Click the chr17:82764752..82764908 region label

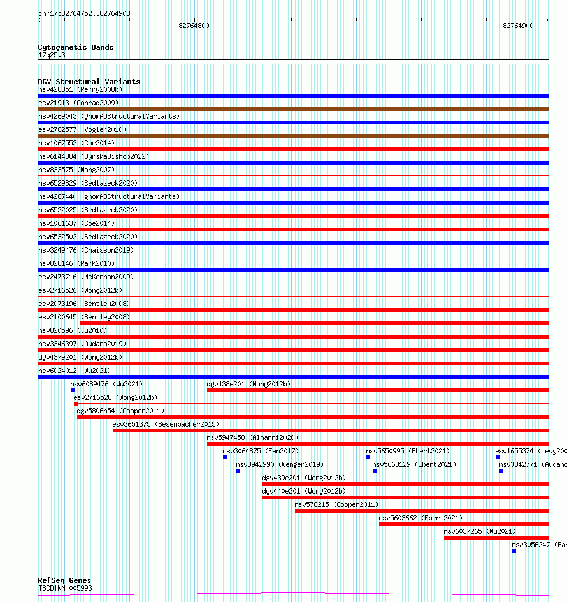pyautogui.click(x=84, y=14)
